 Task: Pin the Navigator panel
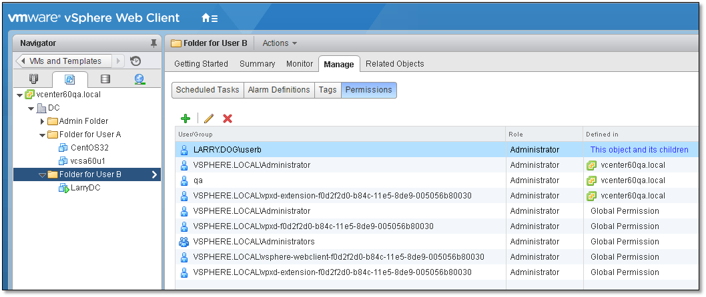(x=153, y=43)
